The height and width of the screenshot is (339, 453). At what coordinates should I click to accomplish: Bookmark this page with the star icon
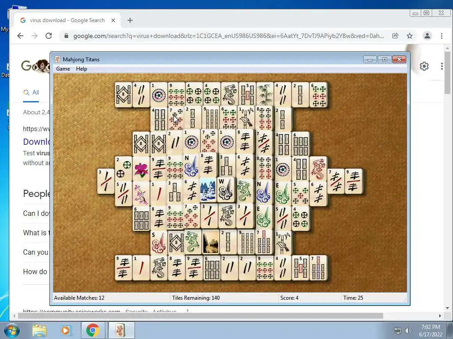click(410, 36)
